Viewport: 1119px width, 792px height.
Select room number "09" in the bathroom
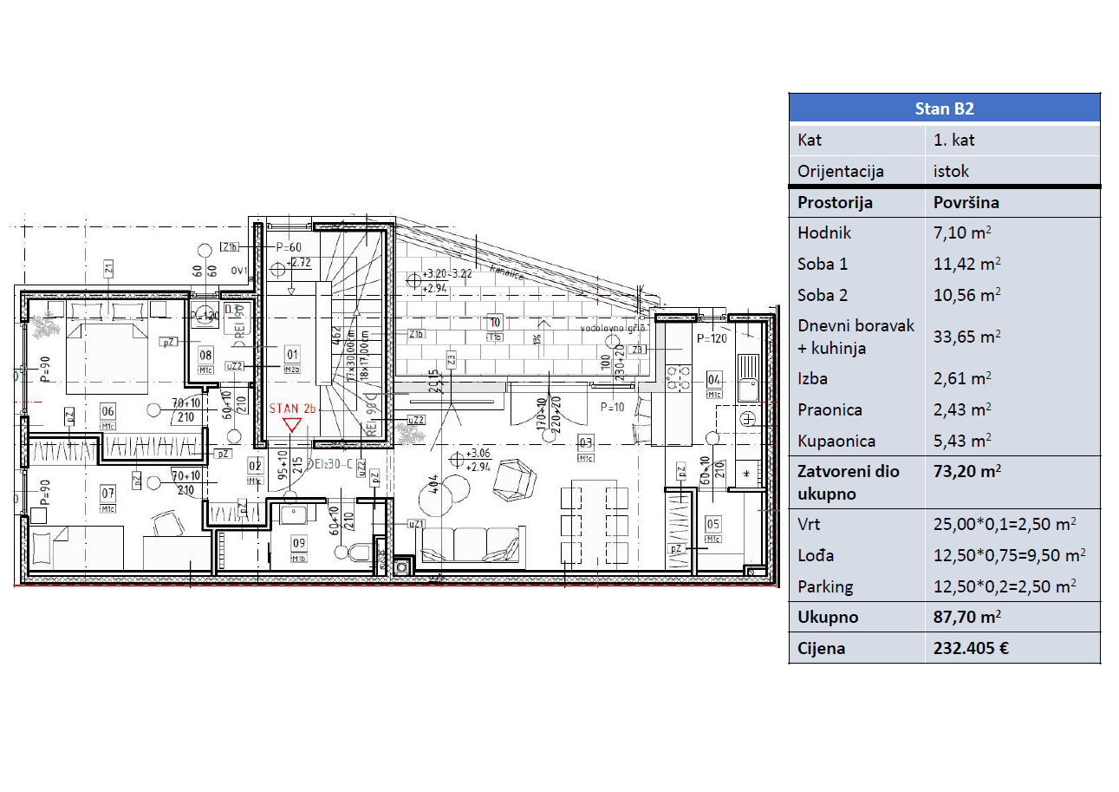click(299, 544)
